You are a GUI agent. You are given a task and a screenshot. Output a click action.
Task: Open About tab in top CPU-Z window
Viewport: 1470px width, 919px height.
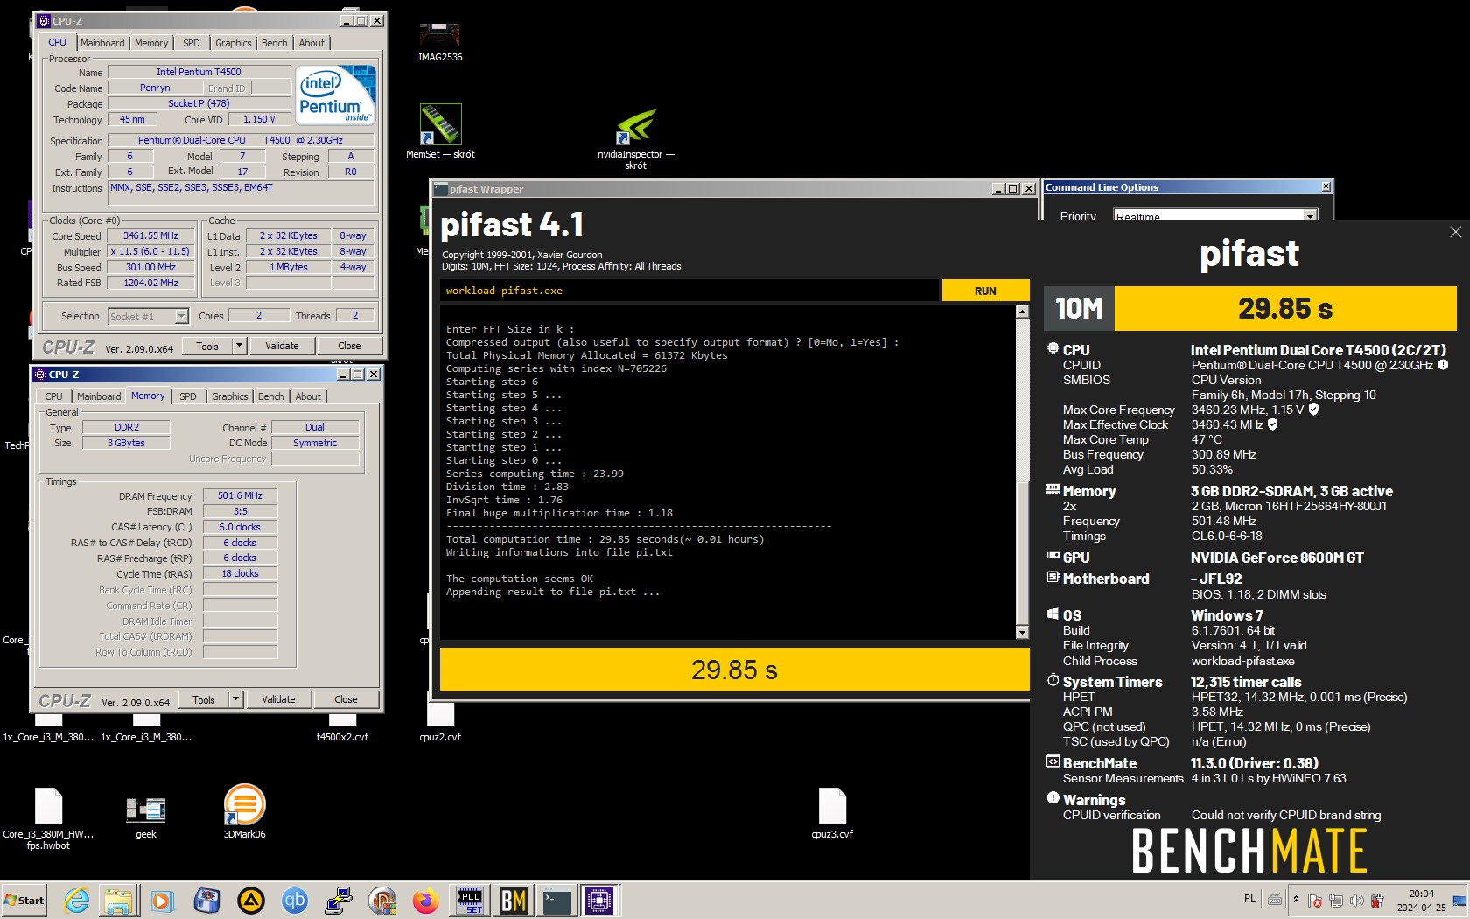tap(311, 43)
